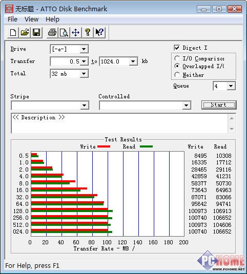The image size is (247, 274).
Task: Click inside the Description text field
Action: tap(120, 123)
